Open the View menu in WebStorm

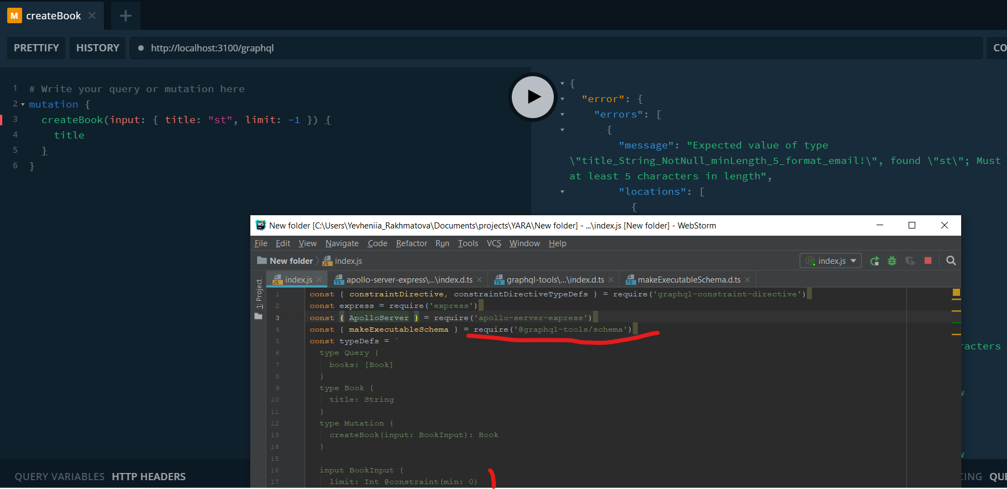307,243
